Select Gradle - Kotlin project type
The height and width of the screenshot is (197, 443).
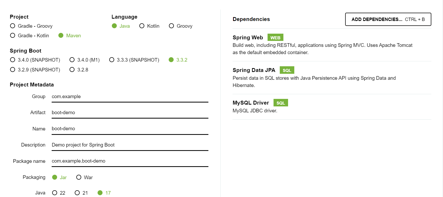29,35
